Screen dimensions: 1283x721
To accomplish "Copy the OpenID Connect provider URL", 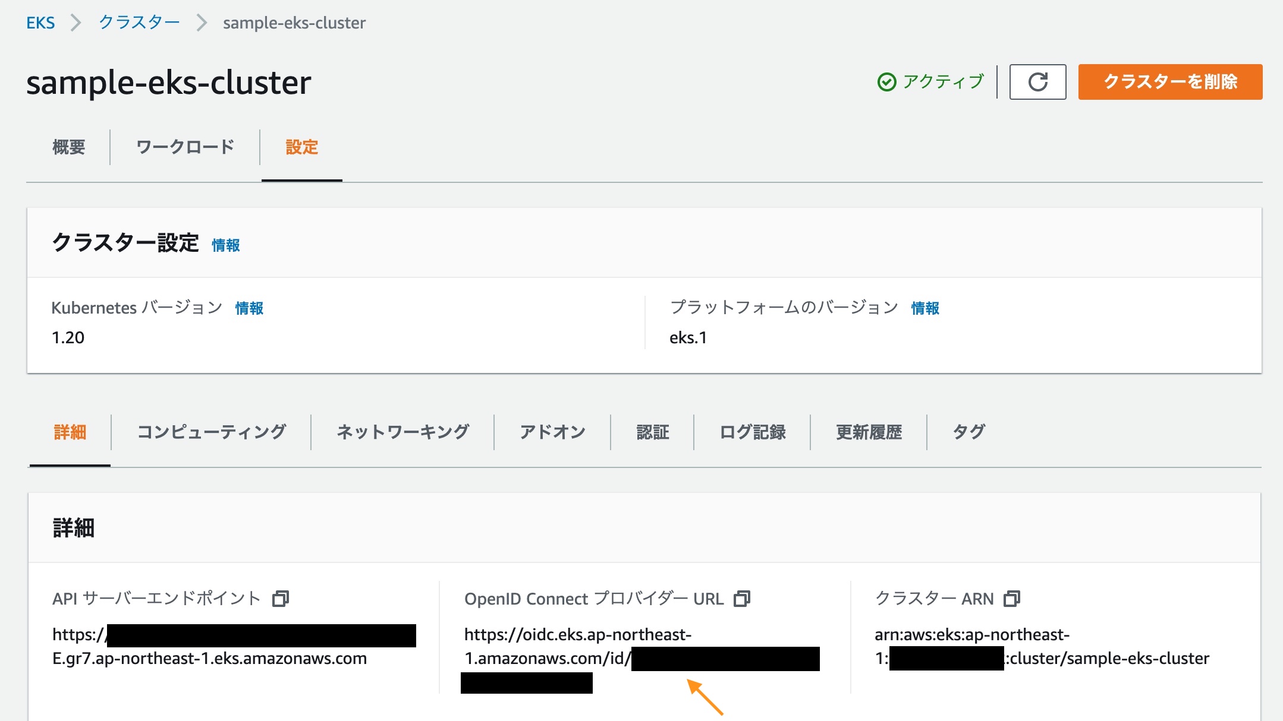I will pyautogui.click(x=742, y=599).
